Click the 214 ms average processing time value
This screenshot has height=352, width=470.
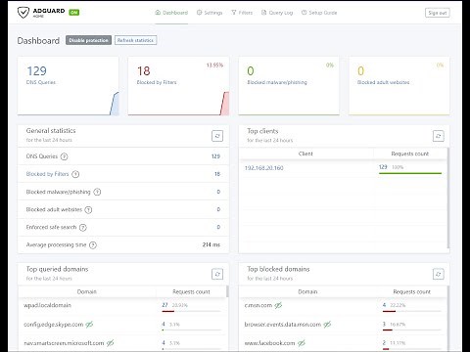pyautogui.click(x=211, y=244)
